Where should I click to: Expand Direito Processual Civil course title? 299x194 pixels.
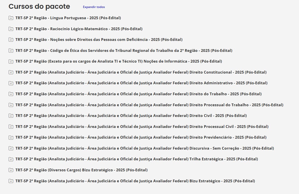[x=142, y=126]
